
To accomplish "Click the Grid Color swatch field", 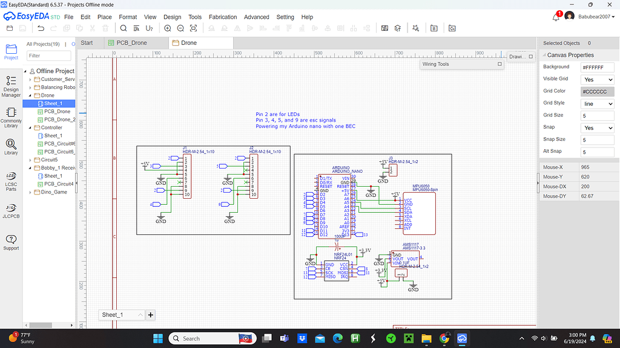I will tap(598, 91).
